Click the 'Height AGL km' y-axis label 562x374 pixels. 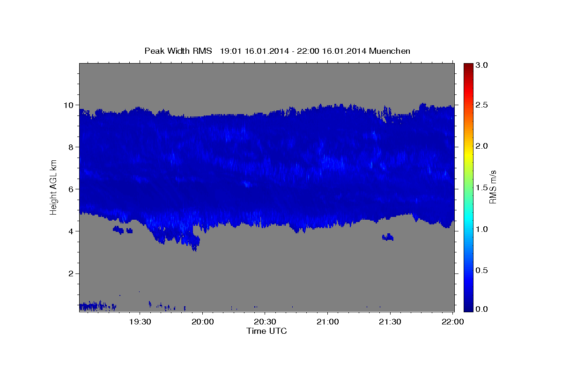pos(53,187)
